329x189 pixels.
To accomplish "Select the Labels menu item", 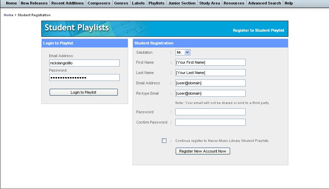I will [138, 3].
